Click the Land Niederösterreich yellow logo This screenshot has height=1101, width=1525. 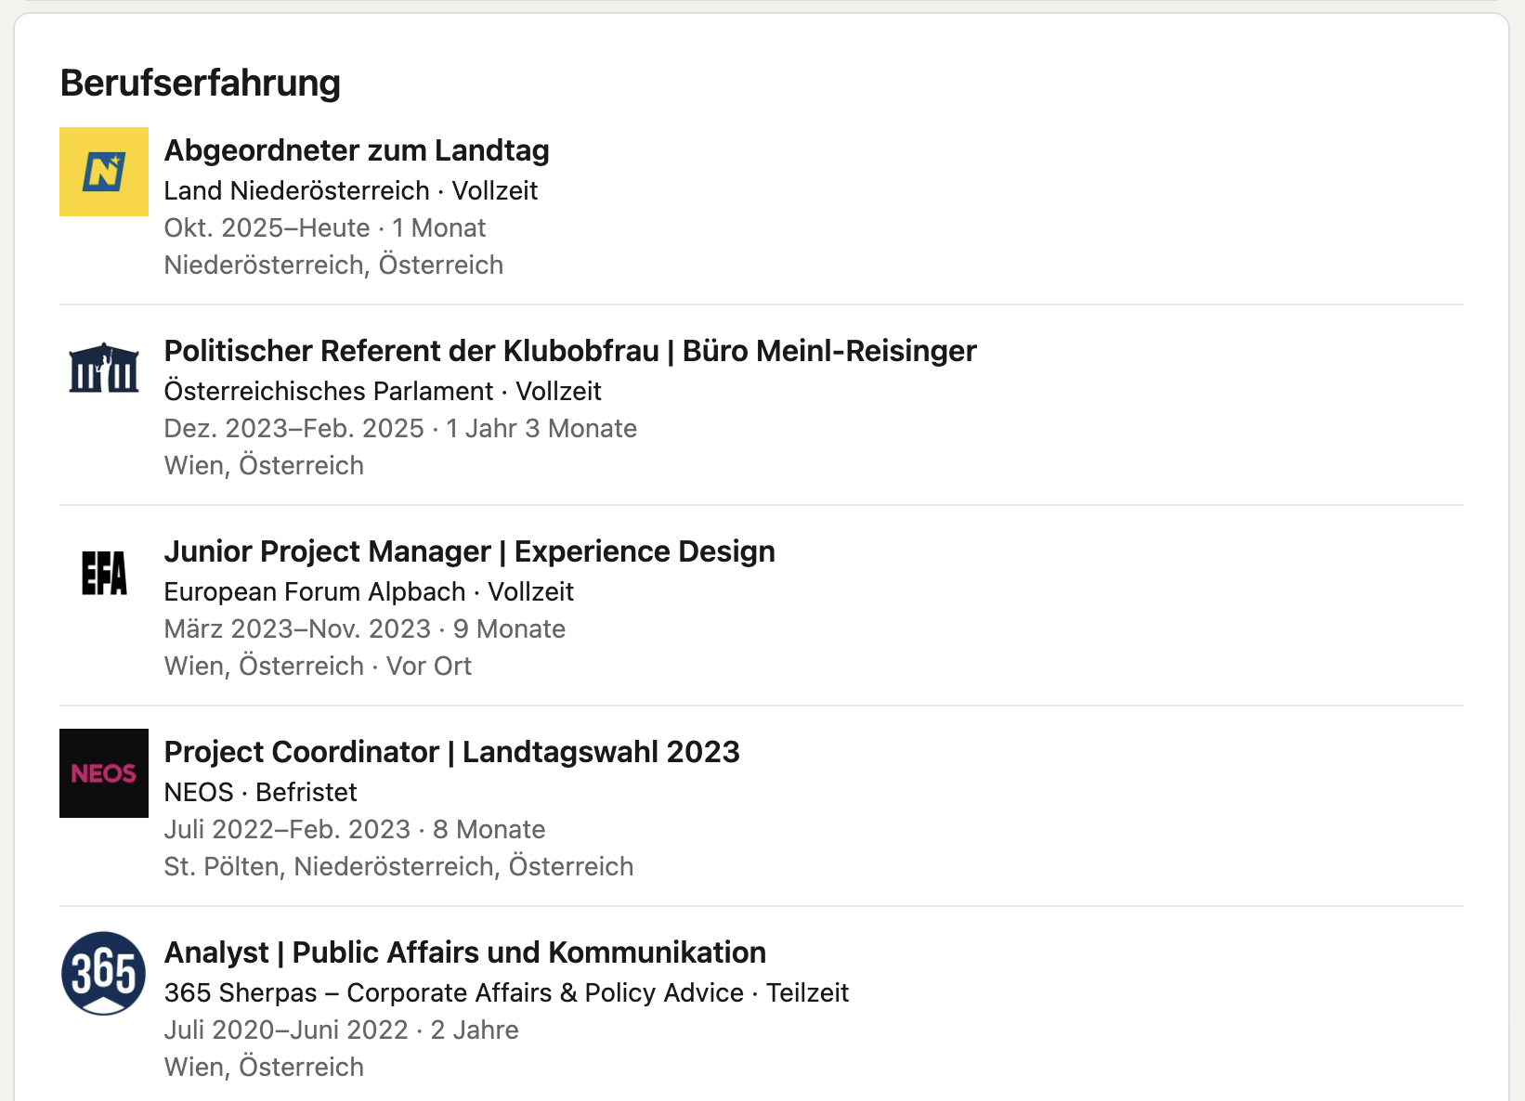(104, 172)
